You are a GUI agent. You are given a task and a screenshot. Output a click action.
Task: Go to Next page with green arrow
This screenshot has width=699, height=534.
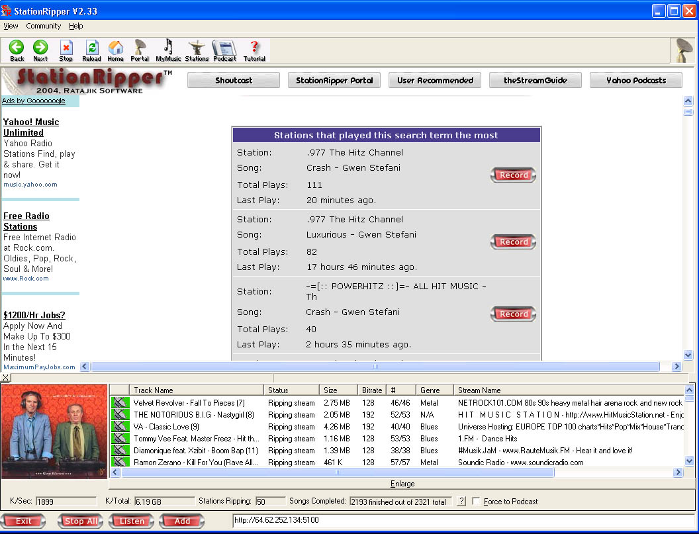[x=40, y=50]
